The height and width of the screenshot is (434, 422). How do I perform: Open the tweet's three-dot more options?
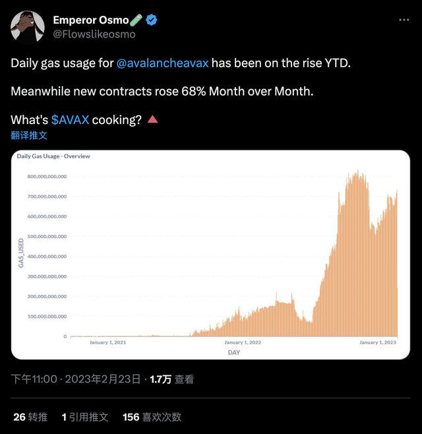click(x=404, y=20)
